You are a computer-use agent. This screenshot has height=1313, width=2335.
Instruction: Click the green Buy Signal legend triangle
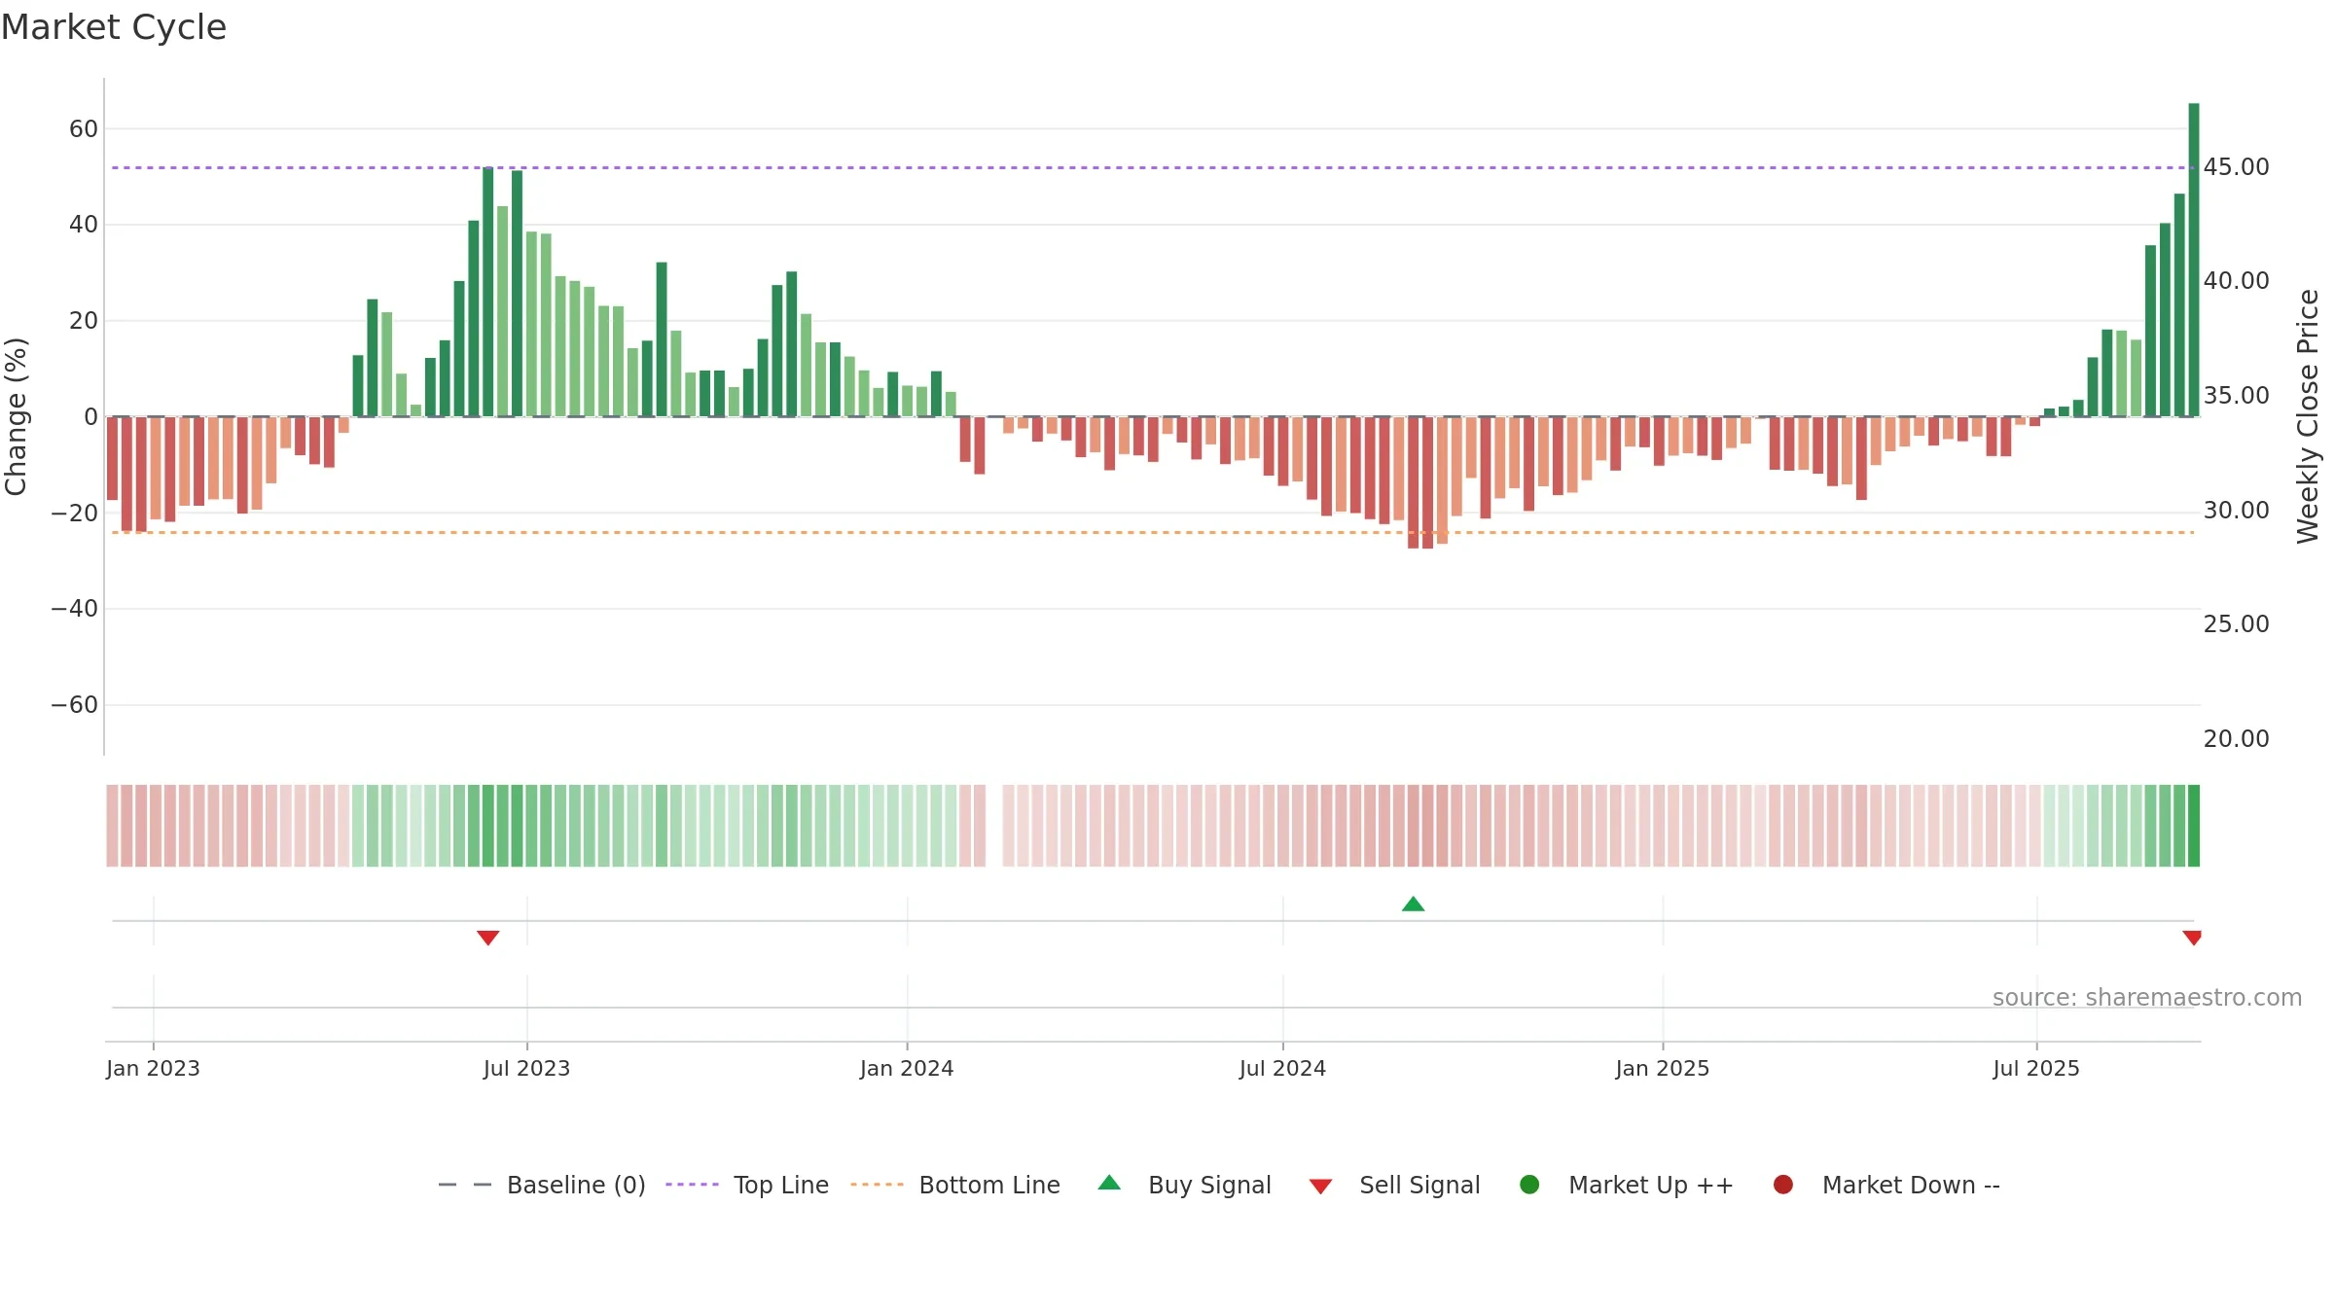1109,1183
